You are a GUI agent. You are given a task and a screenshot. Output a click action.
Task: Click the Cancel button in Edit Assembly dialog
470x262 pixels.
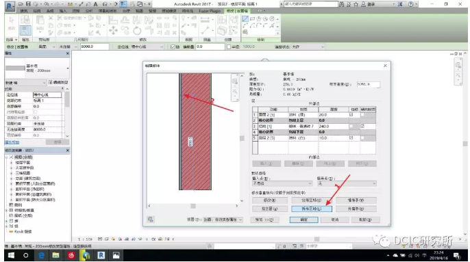(335, 220)
